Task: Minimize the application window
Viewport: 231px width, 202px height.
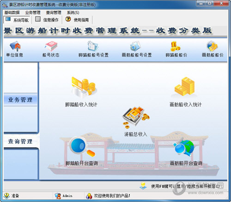Action: 201,3
